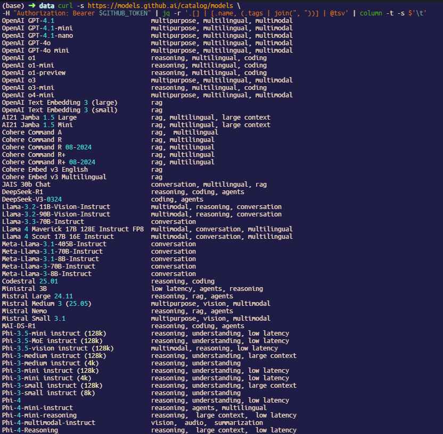Click 'low latency, agents, reasoning' tags

pyautogui.click(x=207, y=289)
